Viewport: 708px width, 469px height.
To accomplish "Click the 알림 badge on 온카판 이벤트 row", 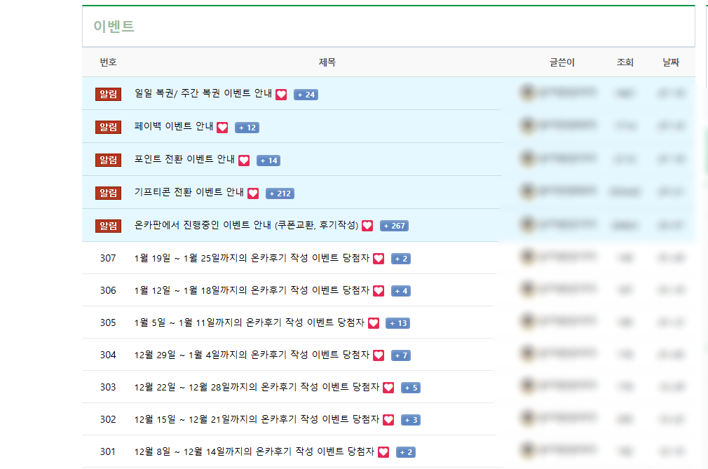I will pyautogui.click(x=108, y=226).
